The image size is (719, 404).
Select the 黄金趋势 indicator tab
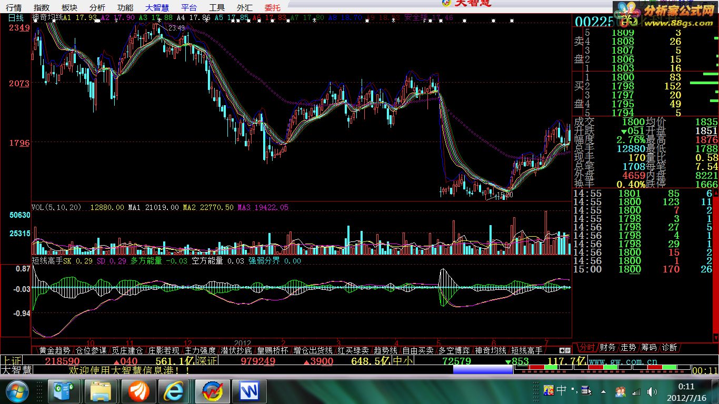[x=55, y=350]
